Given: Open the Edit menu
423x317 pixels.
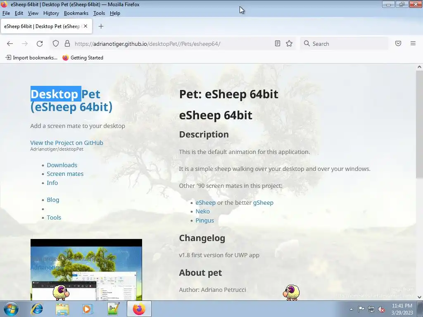Looking at the screenshot, I should pos(19,13).
